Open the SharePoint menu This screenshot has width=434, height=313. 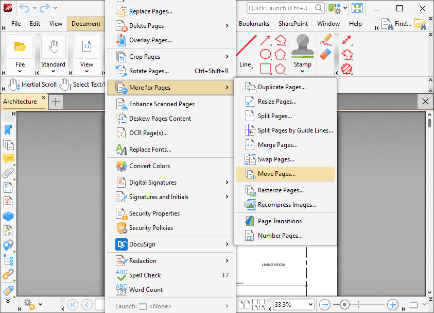tap(293, 24)
